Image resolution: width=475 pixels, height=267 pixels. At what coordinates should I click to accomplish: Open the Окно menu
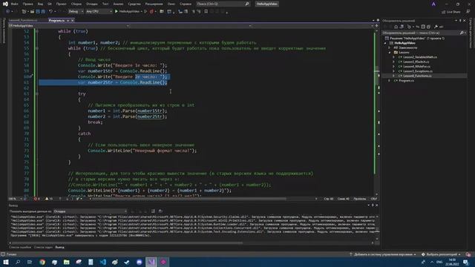point(171,4)
